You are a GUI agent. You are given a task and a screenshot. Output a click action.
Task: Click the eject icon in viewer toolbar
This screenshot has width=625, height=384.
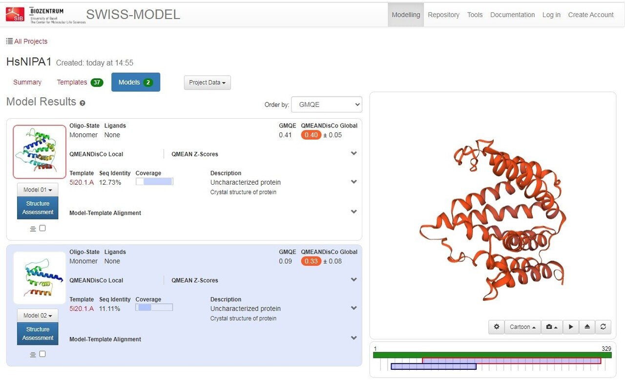[x=587, y=327]
